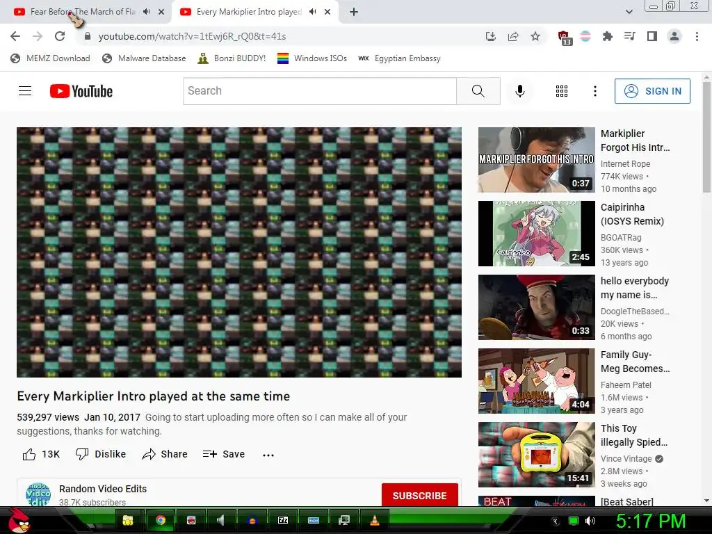
Task: Search with voice using microphone icon
Action: point(520,91)
